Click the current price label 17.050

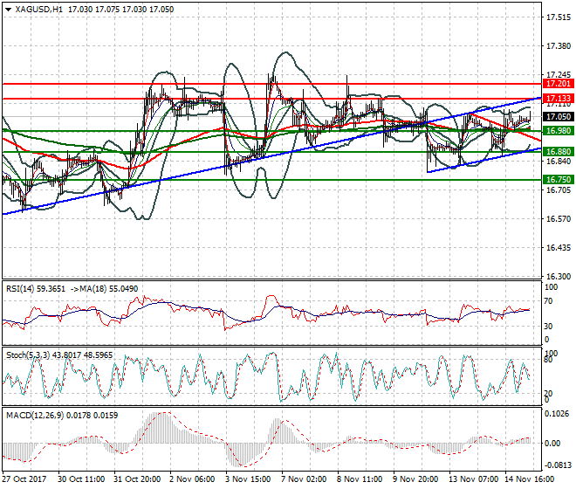pyautogui.click(x=558, y=117)
